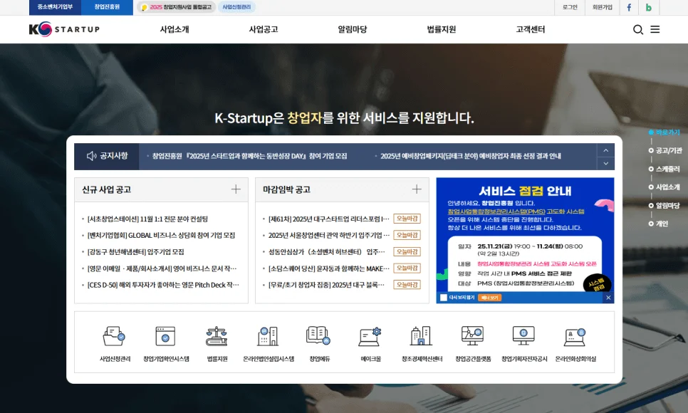The height and width of the screenshot is (413, 688).
Task: Open notice 동반성장 DAY 참여 기업 모집
Action: click(249, 156)
